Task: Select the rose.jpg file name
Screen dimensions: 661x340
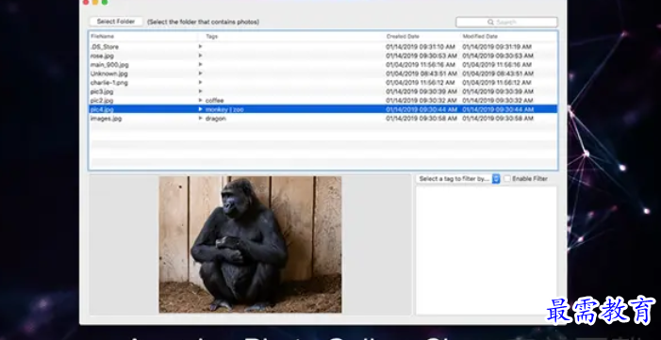Action: click(102, 56)
